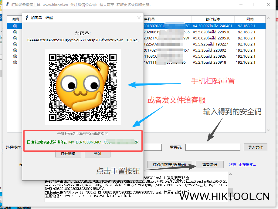Viewport: 278px width, 209px height.
Task: Maximize the main application window
Action: pos(255,5)
